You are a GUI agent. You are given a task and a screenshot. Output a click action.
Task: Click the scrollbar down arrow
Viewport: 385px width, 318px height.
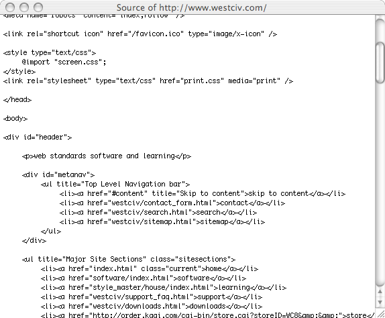point(380,302)
